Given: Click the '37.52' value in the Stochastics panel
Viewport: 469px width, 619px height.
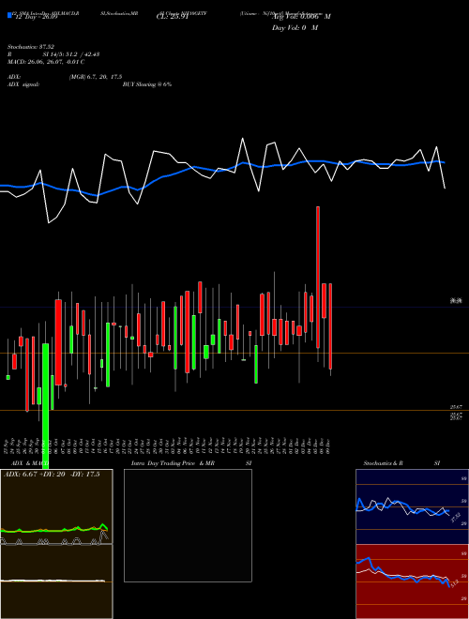Looking at the screenshot, I should [455, 517].
